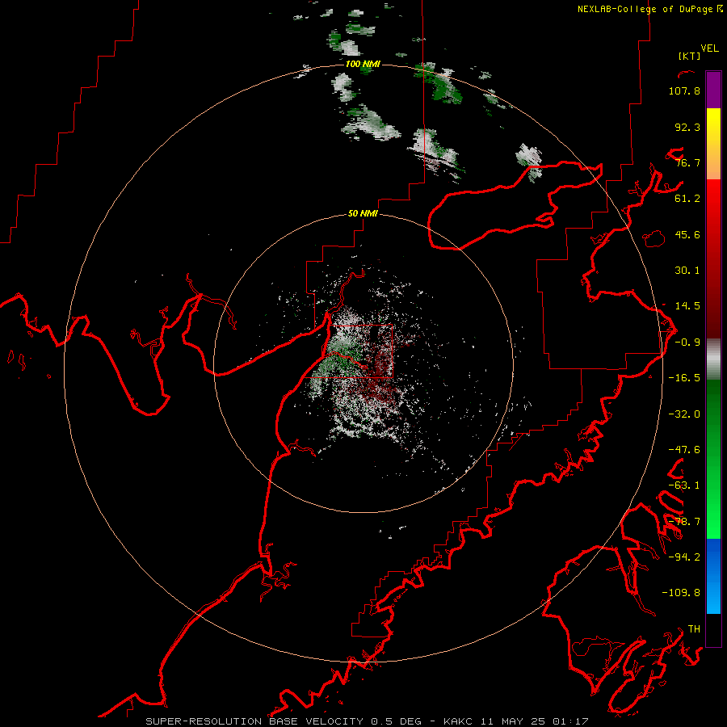Click the [KT] units label
This screenshot has height=727, width=727.
click(690, 56)
